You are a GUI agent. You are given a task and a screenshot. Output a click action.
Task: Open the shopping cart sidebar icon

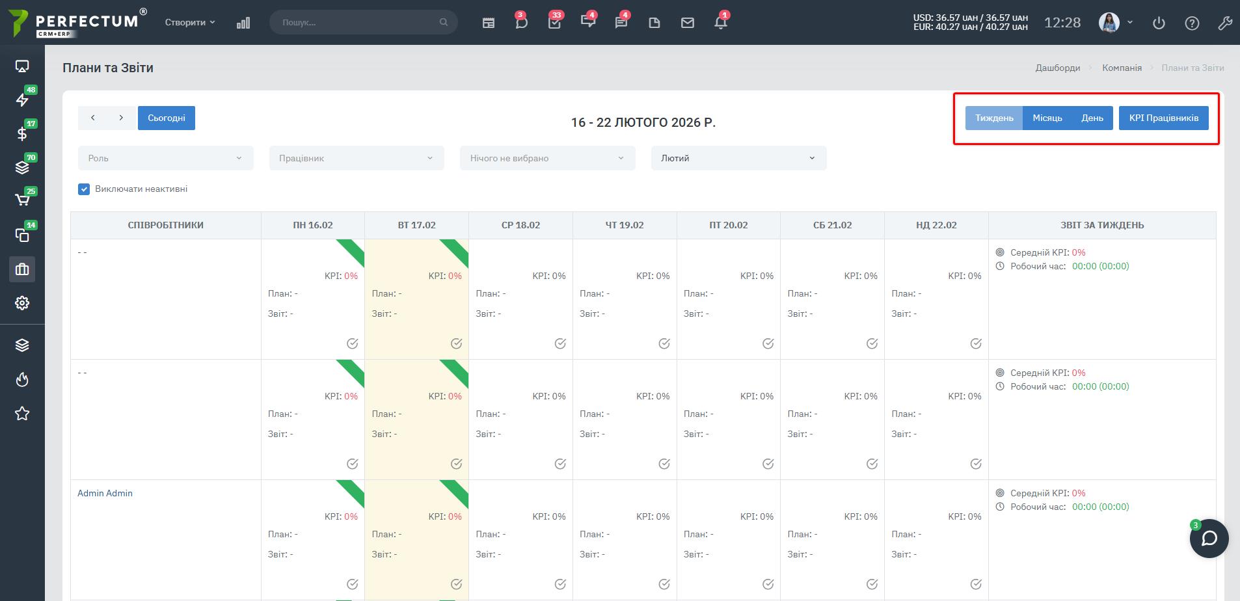[x=22, y=200]
